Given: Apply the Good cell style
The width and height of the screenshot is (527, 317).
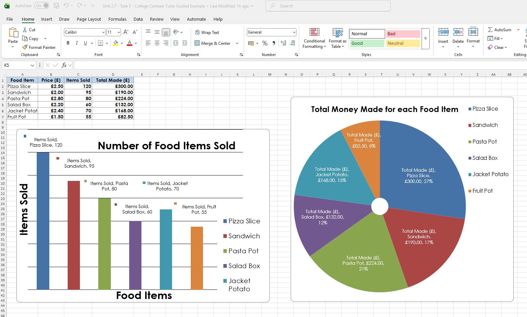Looking at the screenshot, I should tap(367, 43).
